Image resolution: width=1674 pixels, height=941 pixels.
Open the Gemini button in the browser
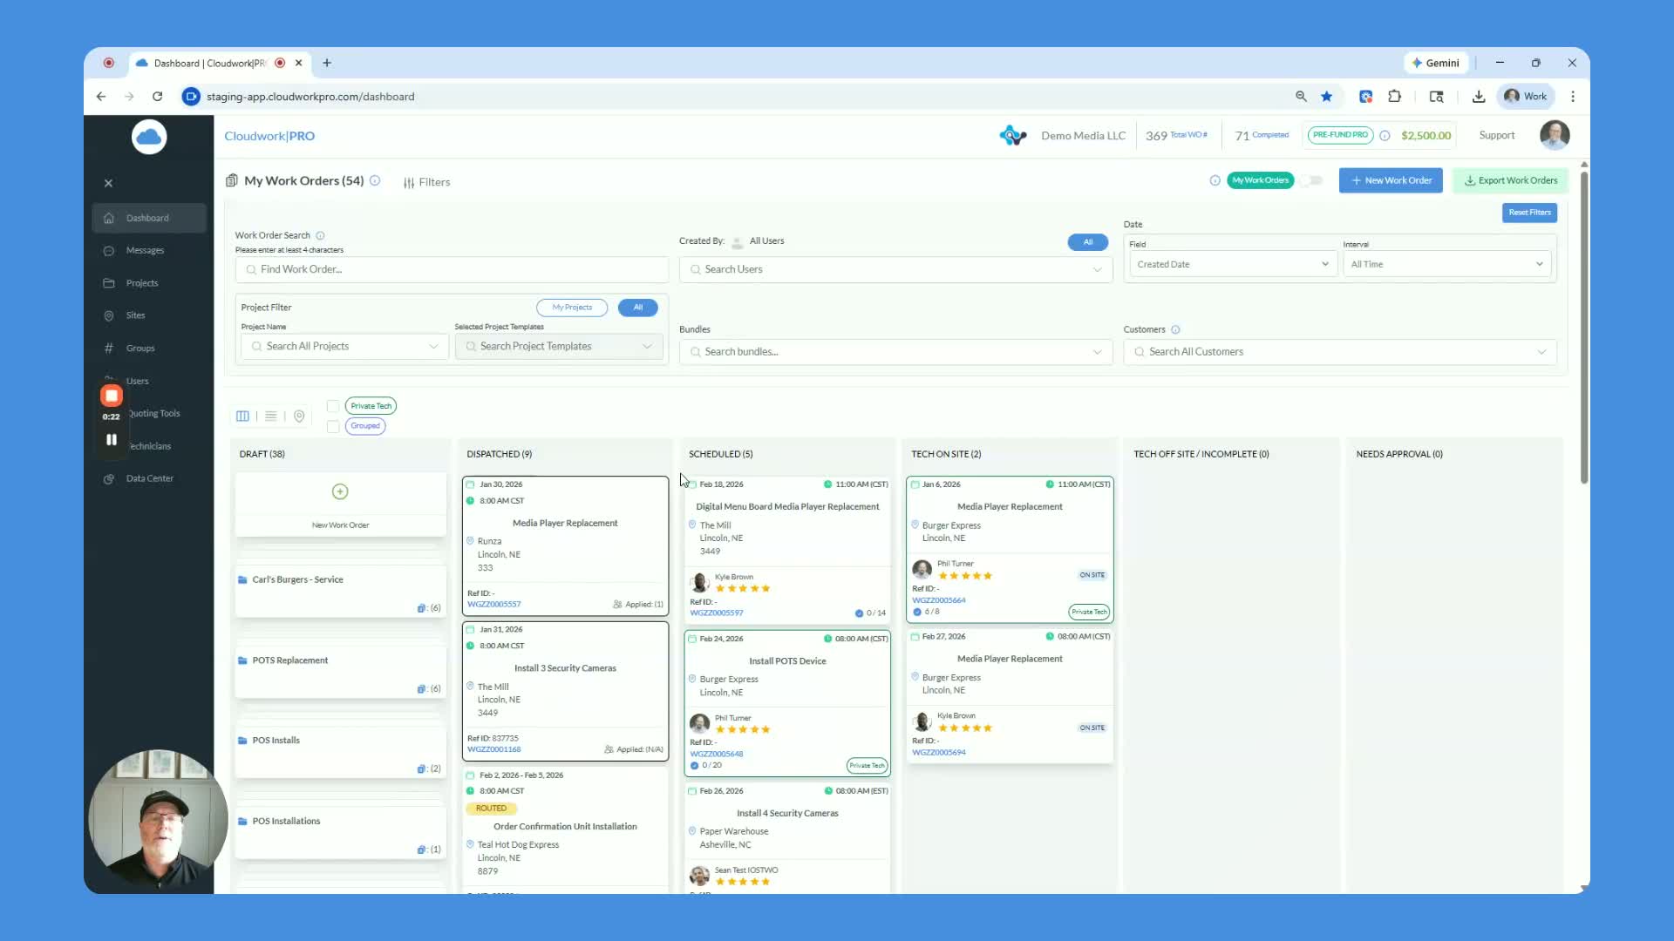1435,64
